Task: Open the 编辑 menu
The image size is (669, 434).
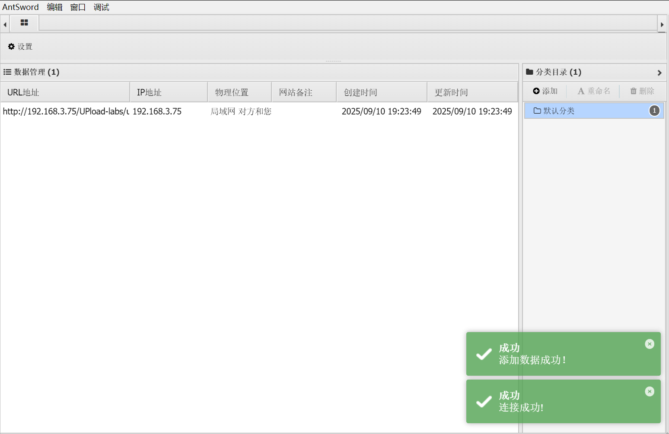Action: coord(54,7)
